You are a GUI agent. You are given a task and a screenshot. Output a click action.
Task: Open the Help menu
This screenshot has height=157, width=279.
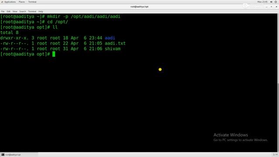41,11
